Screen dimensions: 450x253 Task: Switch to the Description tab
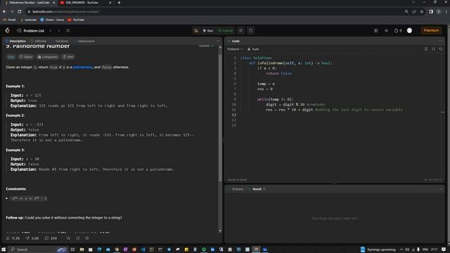pyautogui.click(x=15, y=41)
